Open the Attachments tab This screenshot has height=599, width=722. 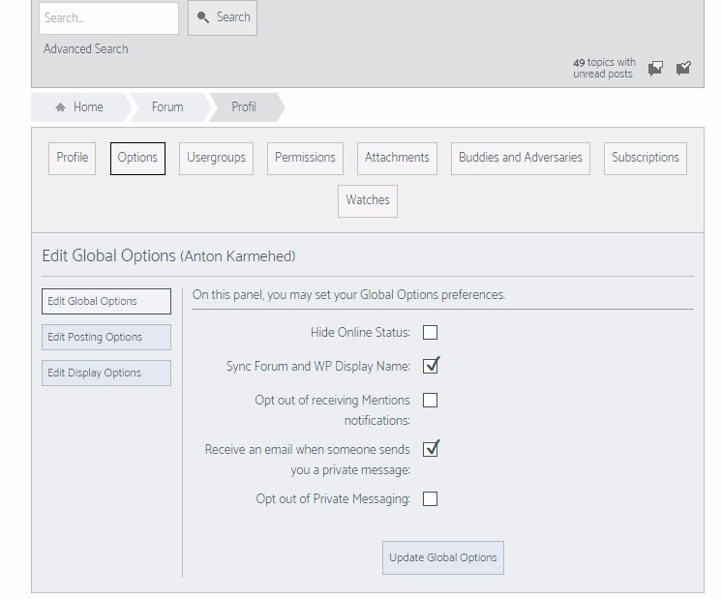[397, 158]
